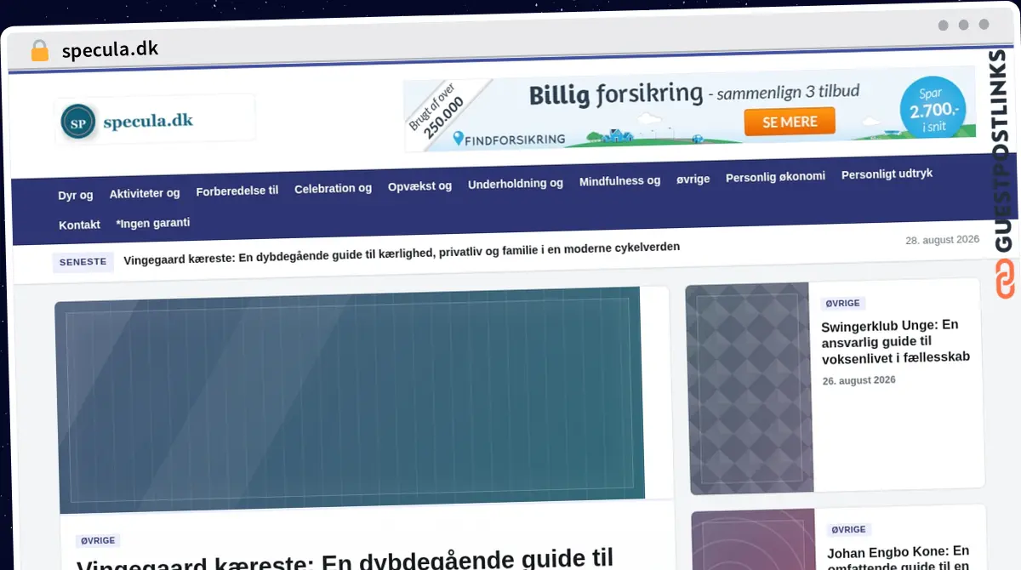Click the ØVRIGE tag under featured image
The width and height of the screenshot is (1021, 570).
tap(98, 540)
